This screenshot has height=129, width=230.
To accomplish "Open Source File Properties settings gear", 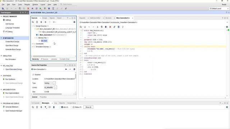I will (74, 69).
